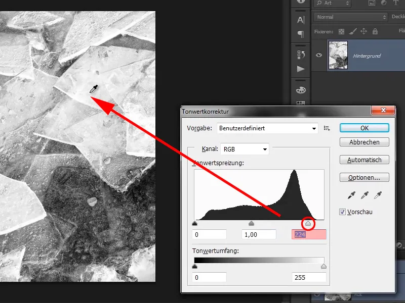The image size is (405, 303).
Task: Click the black Tonwertumfang output slider
Action: (195, 267)
